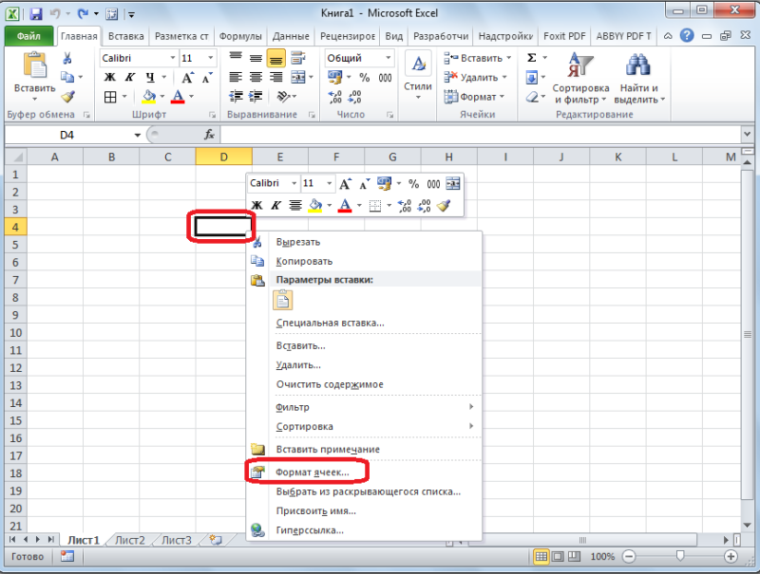Expand the Calibri font name dropdown in ribbon
Viewport: 760px width, 574px height.
click(x=173, y=58)
